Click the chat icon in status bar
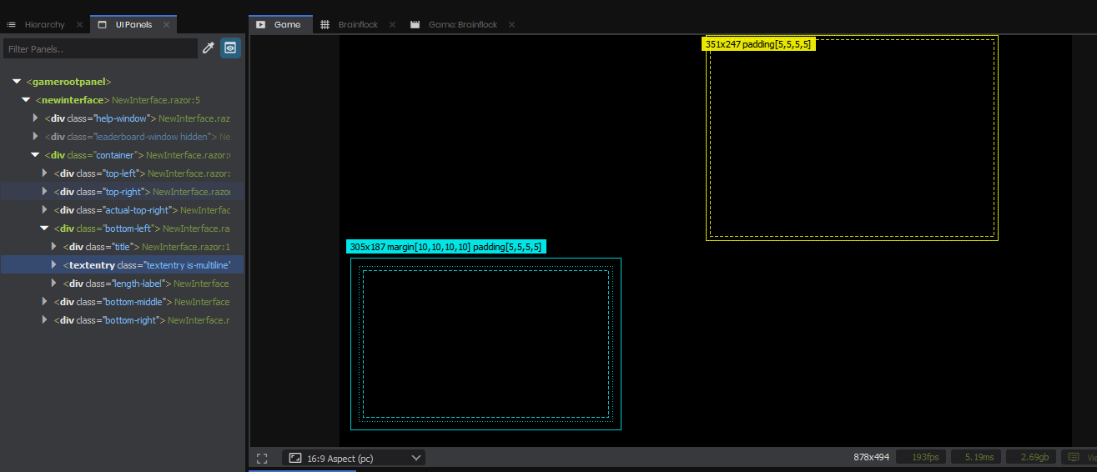The height and width of the screenshot is (472, 1097). click(1074, 457)
